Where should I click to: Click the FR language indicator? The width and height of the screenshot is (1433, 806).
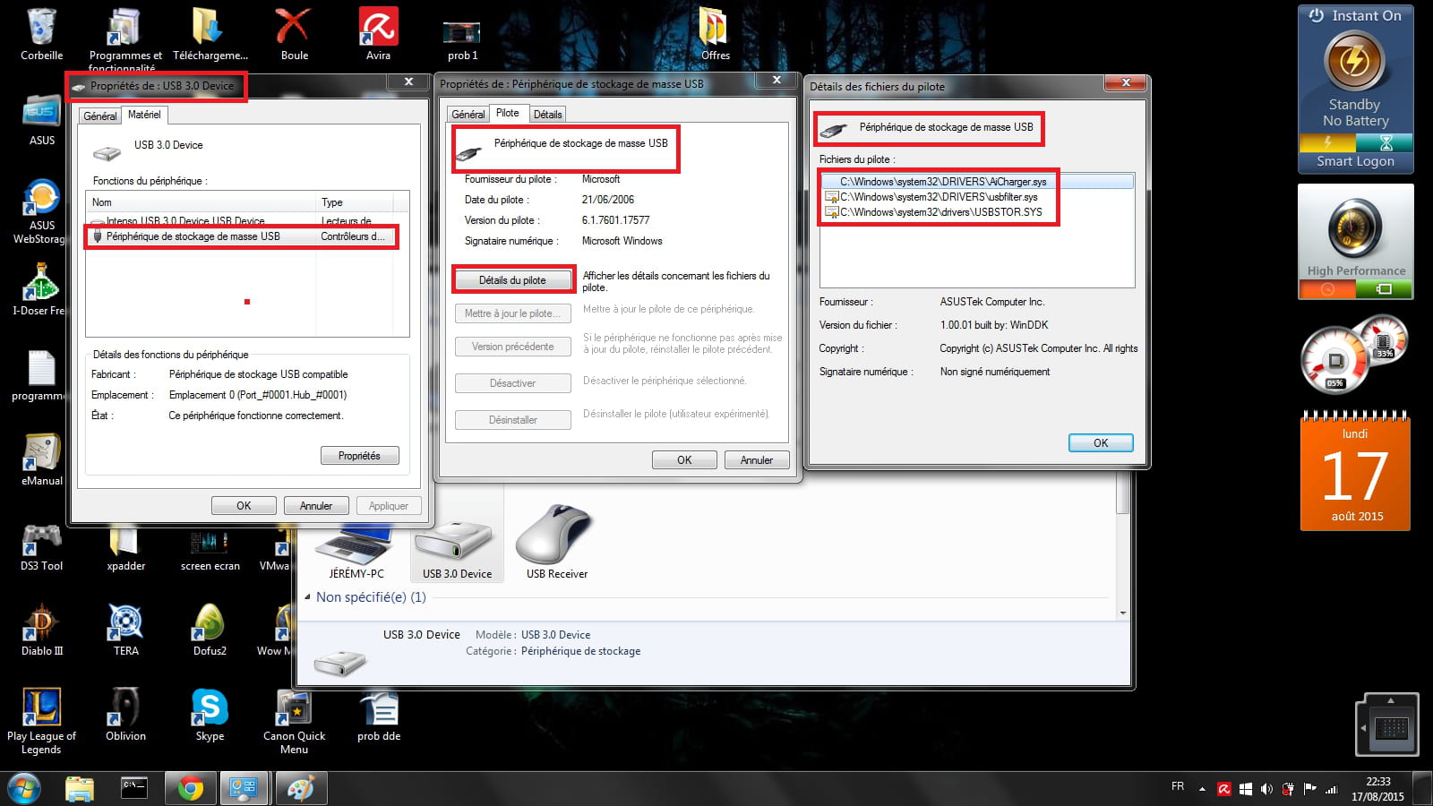1178,786
